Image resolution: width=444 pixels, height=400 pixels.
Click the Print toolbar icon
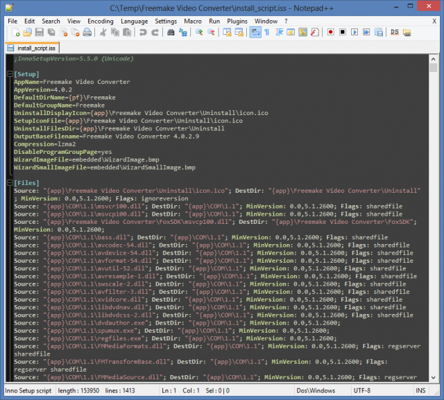[x=87, y=32]
